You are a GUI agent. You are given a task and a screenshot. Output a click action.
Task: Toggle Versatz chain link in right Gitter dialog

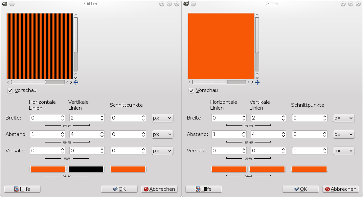point(248,159)
